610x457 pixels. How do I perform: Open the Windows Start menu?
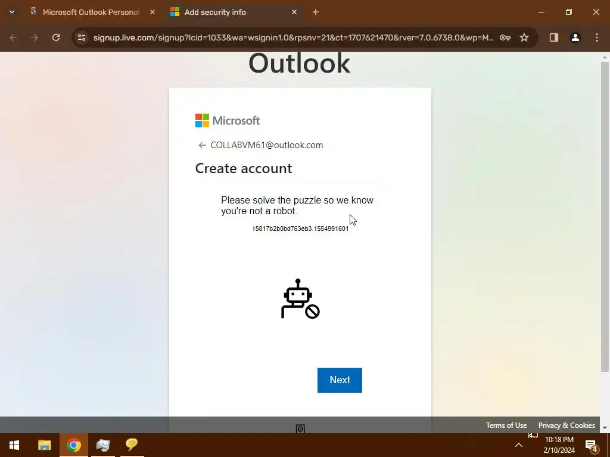tap(14, 445)
